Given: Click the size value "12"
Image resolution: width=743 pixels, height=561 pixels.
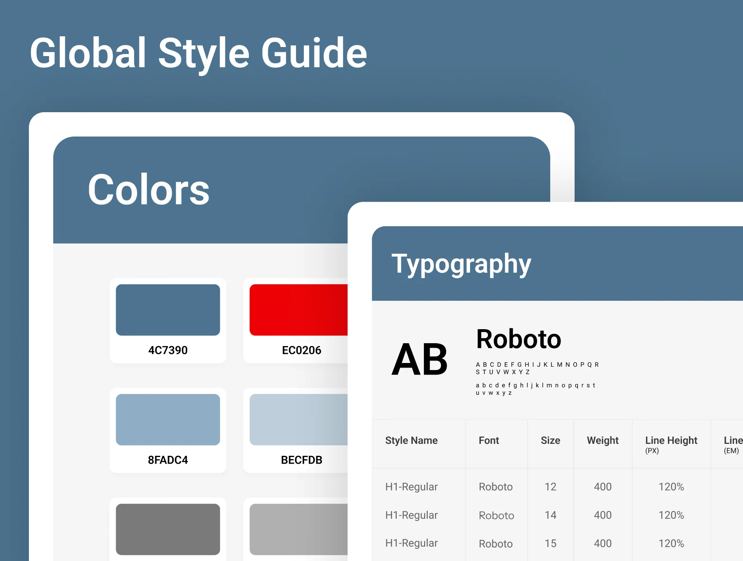Looking at the screenshot, I should point(551,487).
